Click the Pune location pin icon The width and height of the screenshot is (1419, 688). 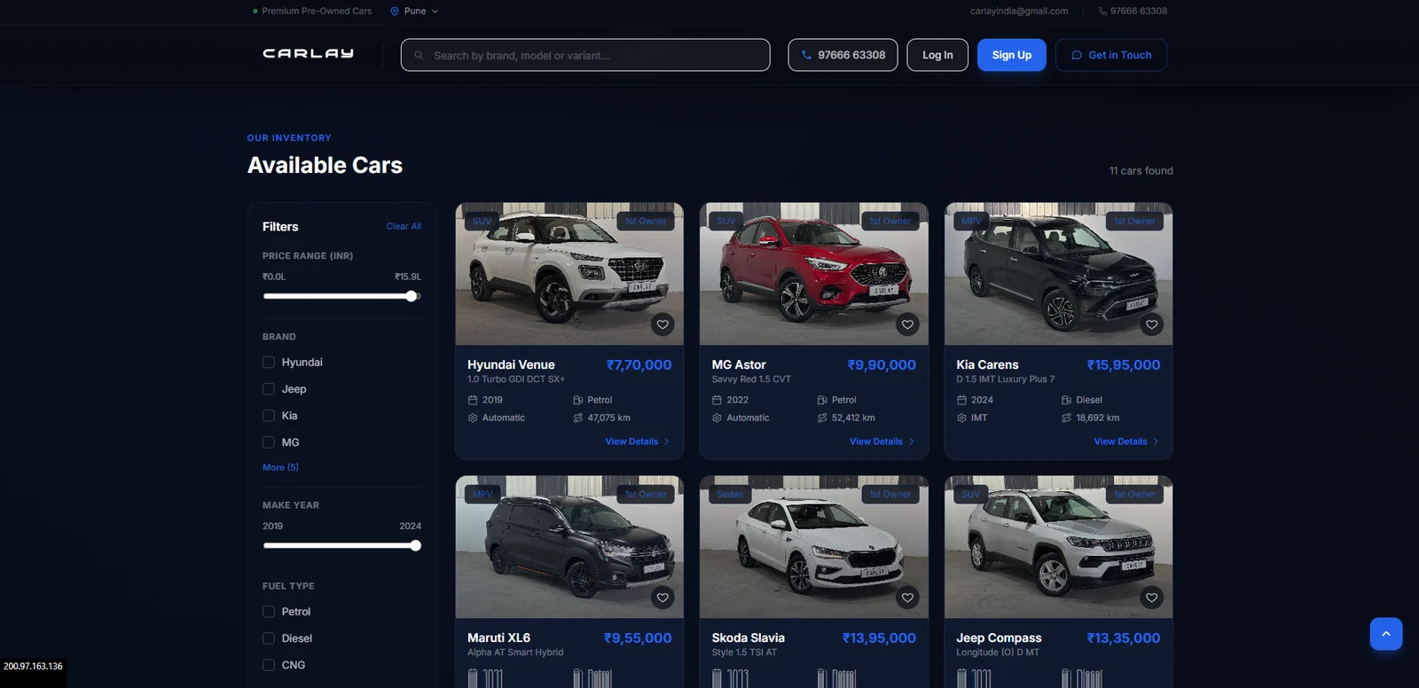(x=395, y=12)
